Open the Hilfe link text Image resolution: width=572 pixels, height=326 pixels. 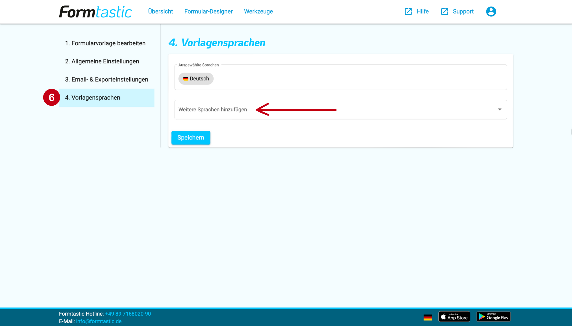tap(423, 12)
